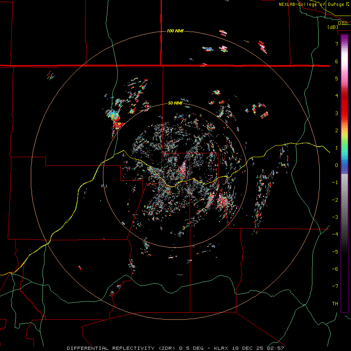Click the '[dB]' units label
This screenshot has height=351, width=351.
point(333,27)
